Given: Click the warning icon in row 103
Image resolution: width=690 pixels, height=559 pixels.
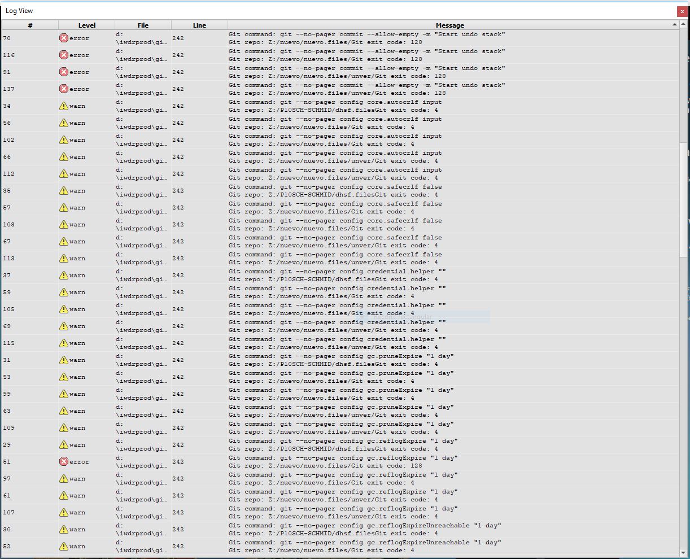Looking at the screenshot, I should [x=64, y=225].
